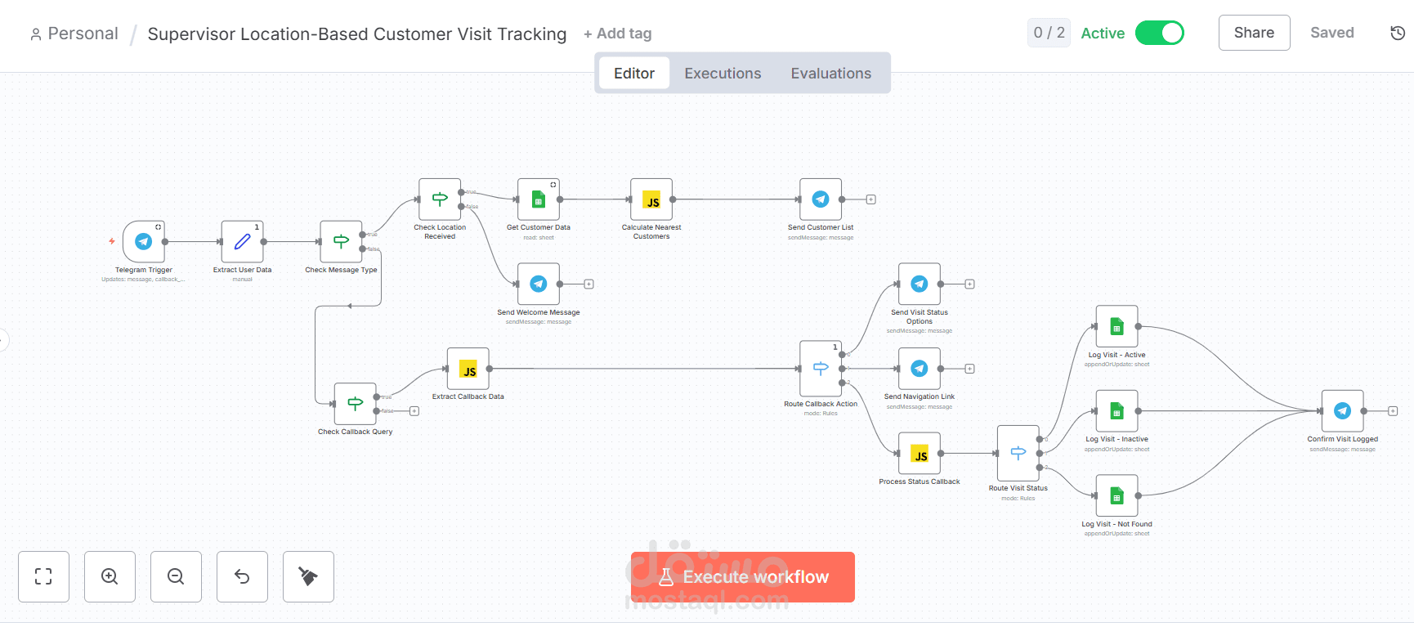1414x627 pixels.
Task: Add a tag to the workflow
Action: 618,34
